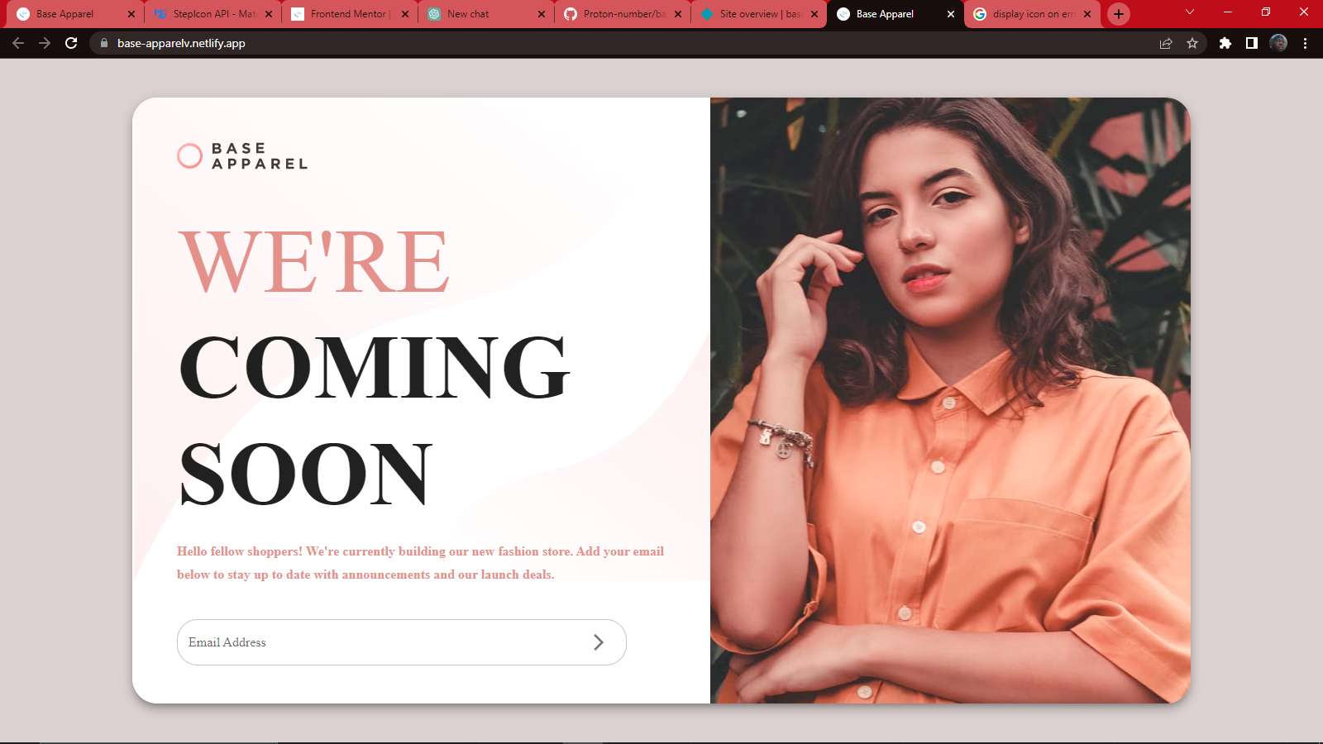Open the profile avatar menu
This screenshot has height=744, width=1323.
(1278, 43)
